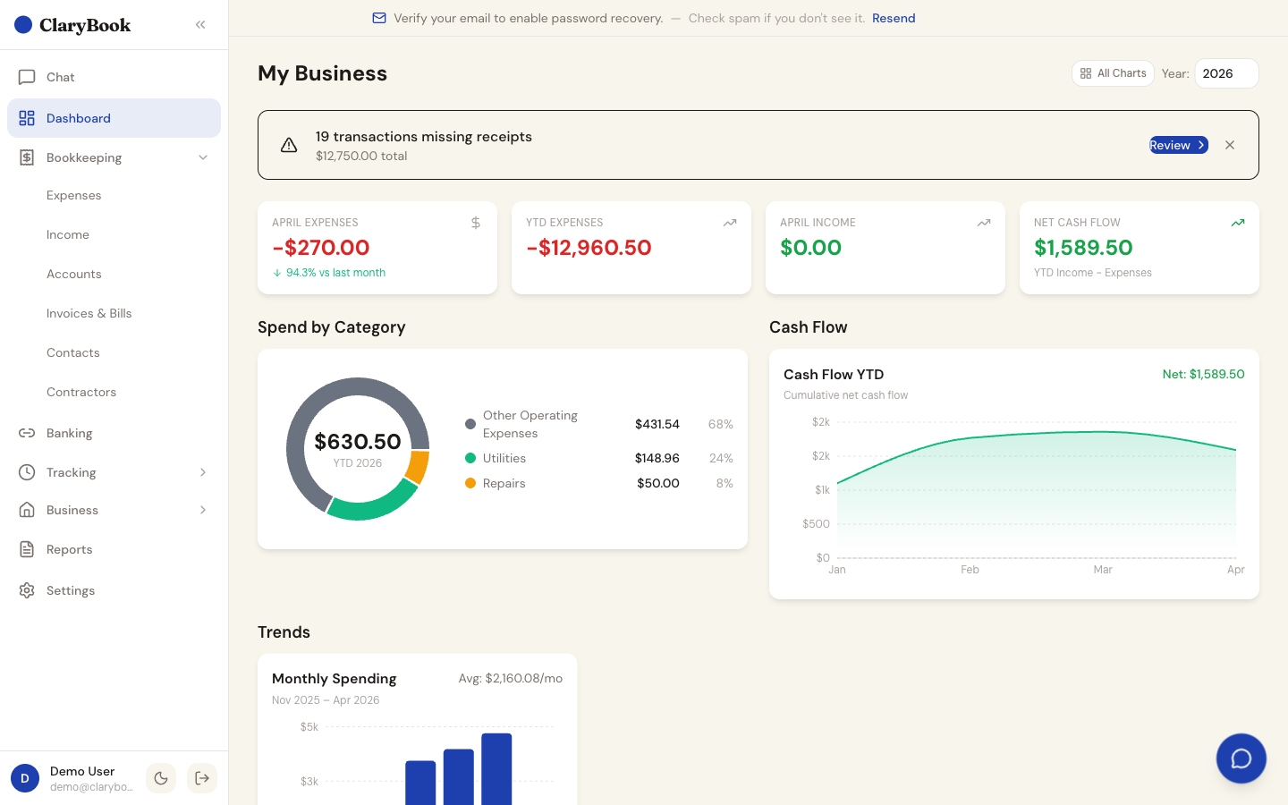The height and width of the screenshot is (805, 1288).
Task: Click the Year 2026 input field
Action: 1226,73
